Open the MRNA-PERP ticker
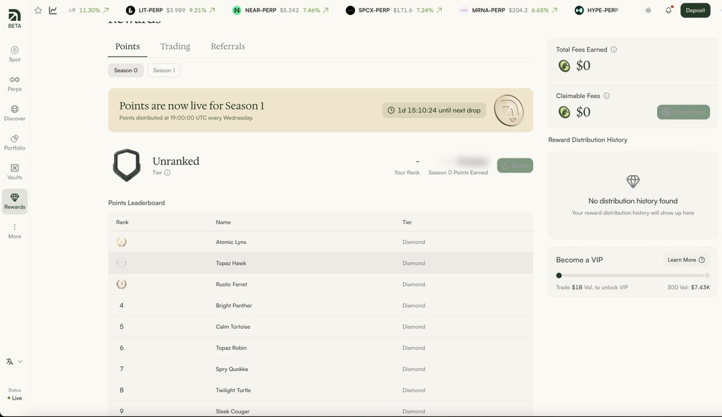 point(508,10)
